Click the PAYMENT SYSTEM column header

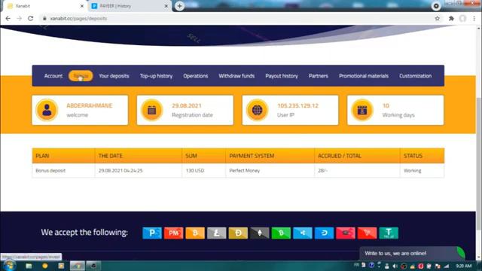[270, 156]
